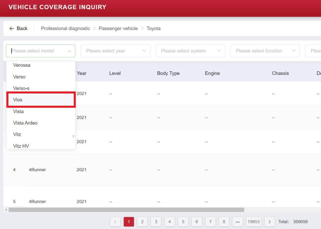
Task: Click the Back arrow button
Action: 18,28
